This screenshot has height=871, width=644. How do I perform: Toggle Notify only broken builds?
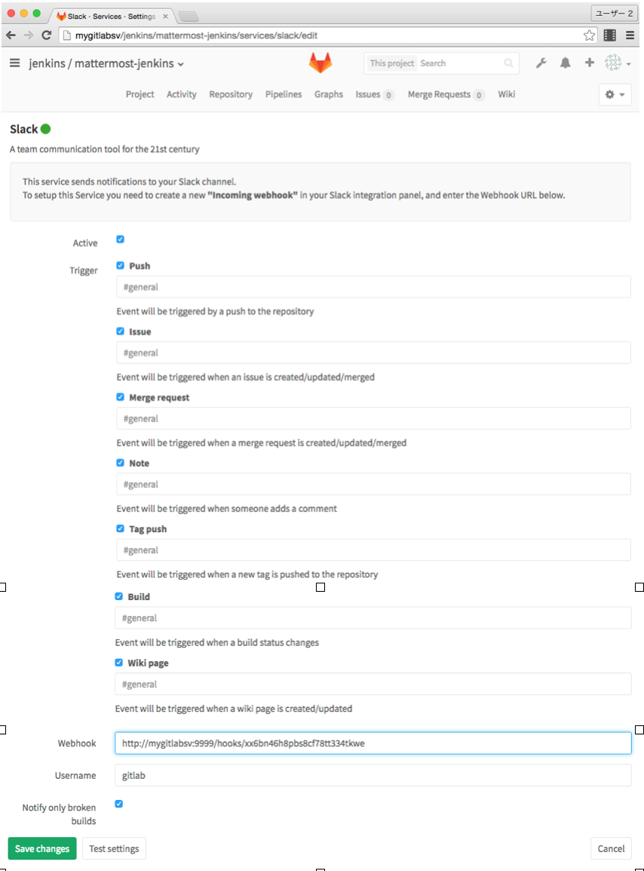[118, 803]
